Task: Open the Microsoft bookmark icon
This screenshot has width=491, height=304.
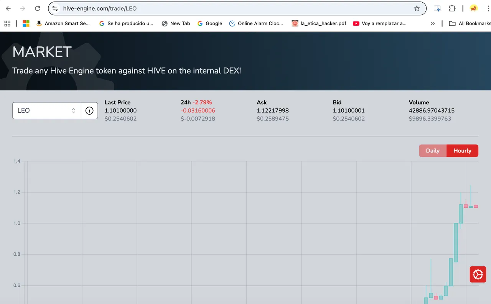Action: coord(26,23)
